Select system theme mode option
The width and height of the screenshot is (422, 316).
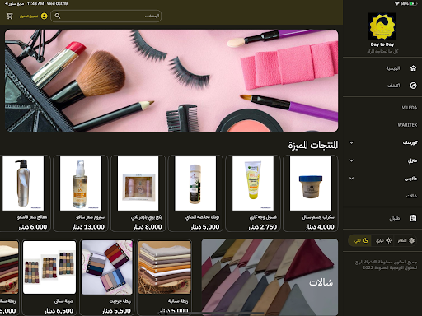click(406, 240)
